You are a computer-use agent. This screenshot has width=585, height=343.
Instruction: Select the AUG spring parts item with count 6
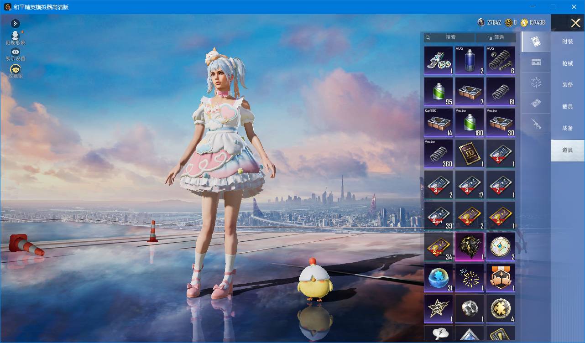(x=501, y=60)
